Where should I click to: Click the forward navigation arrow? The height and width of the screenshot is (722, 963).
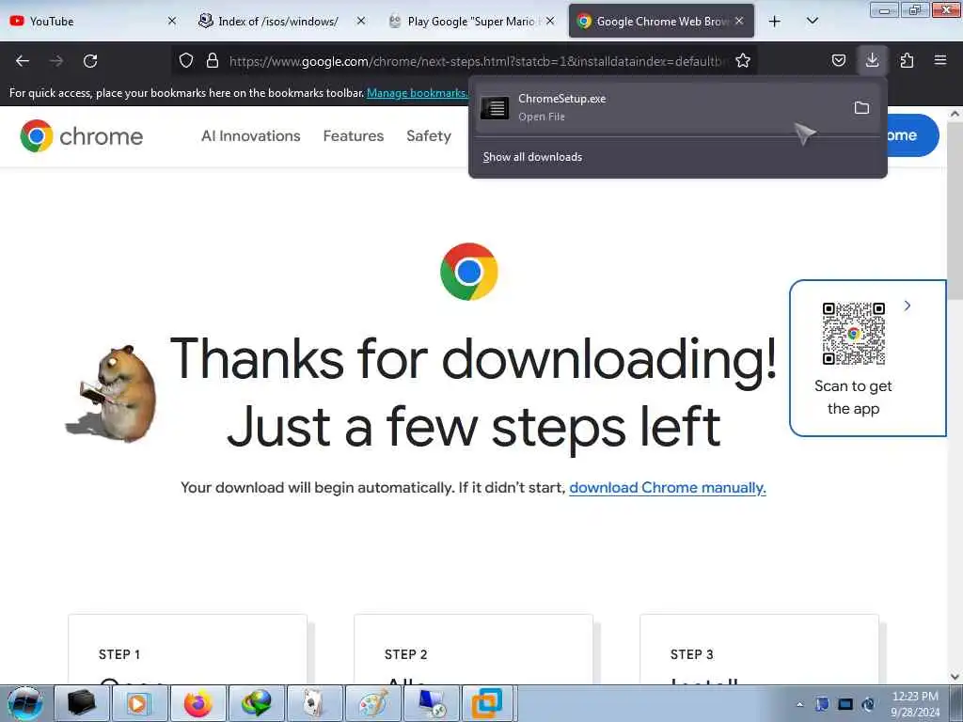[56, 61]
